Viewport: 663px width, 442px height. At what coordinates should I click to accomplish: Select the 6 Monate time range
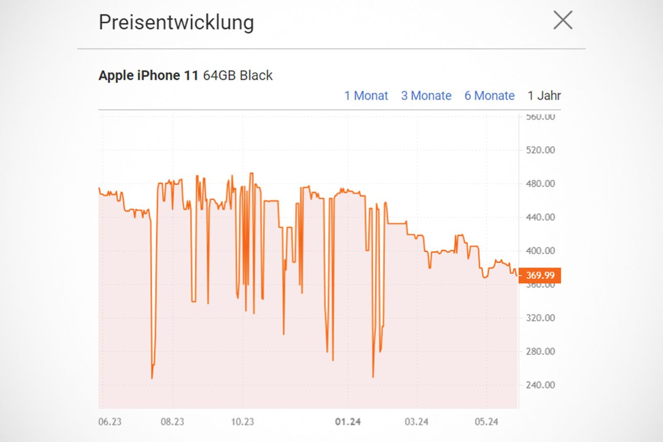(x=489, y=96)
